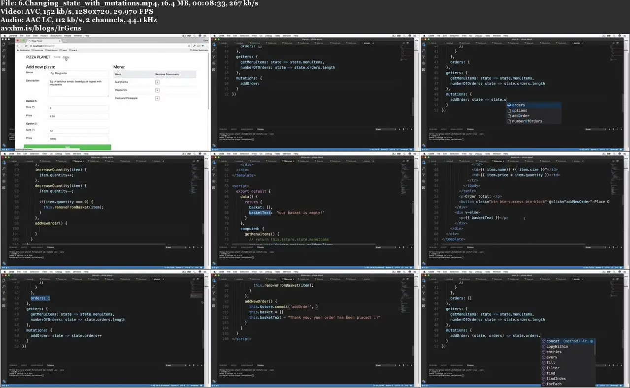This screenshot has height=388, width=630.
Task: Choose 'copyWithin' in the array method suggestions
Action: [567, 347]
